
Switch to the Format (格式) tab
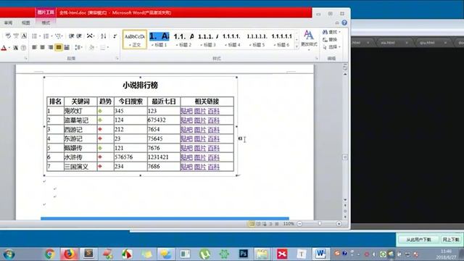[x=46, y=22]
